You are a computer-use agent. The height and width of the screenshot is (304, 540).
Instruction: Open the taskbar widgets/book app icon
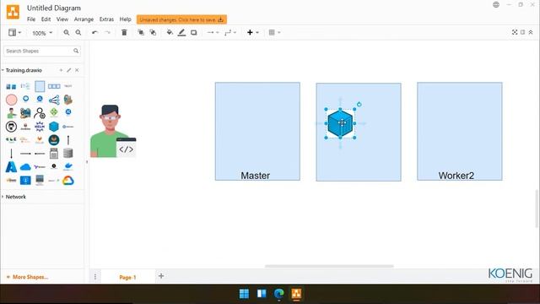262,294
